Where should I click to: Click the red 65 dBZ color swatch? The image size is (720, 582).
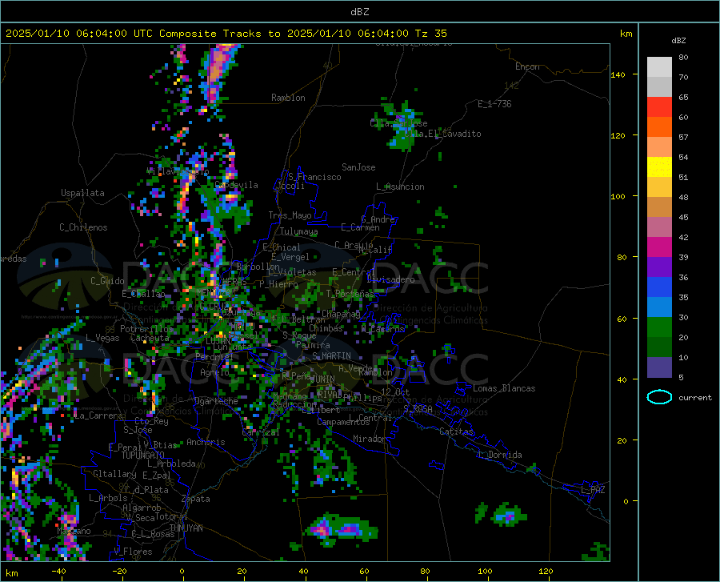click(659, 107)
